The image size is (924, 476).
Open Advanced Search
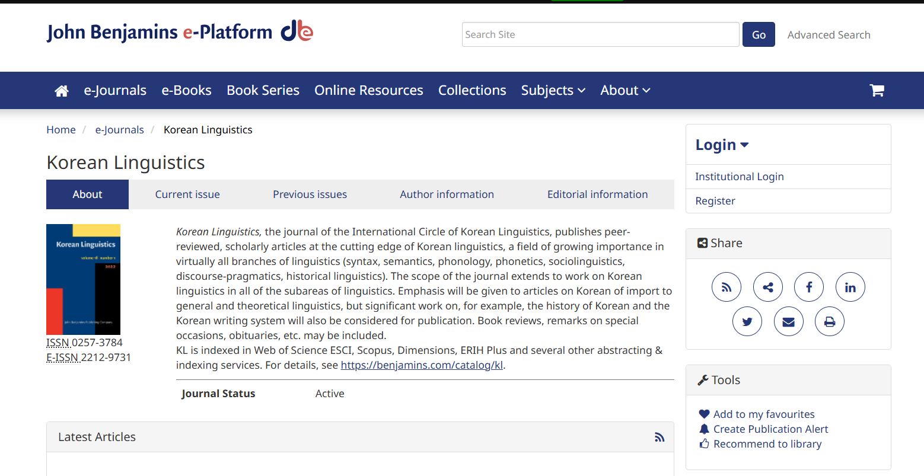[829, 35]
